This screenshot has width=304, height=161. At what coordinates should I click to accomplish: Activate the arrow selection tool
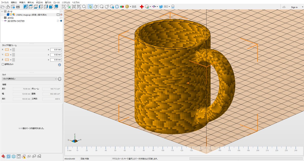(x=90, y=7)
